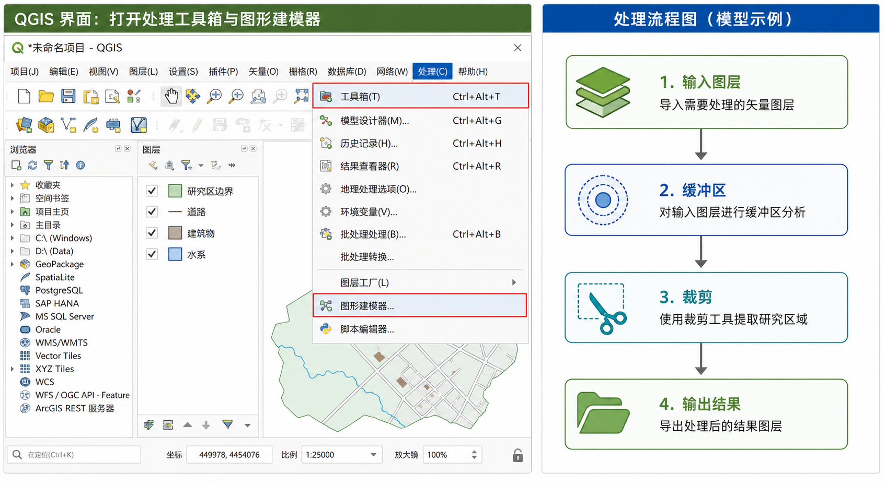This screenshot has width=885, height=485.
Task: Select 模型设计器(M)... menu entry
Action: coord(421,121)
